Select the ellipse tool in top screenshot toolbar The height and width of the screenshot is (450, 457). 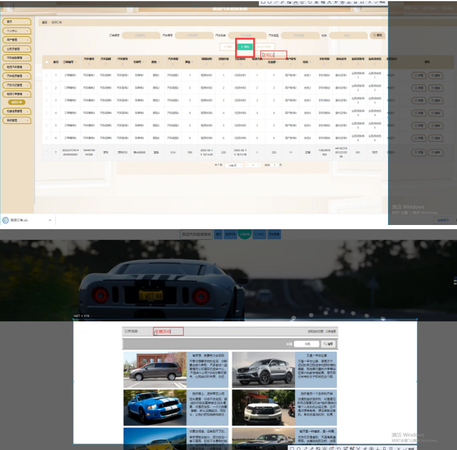point(270,2)
